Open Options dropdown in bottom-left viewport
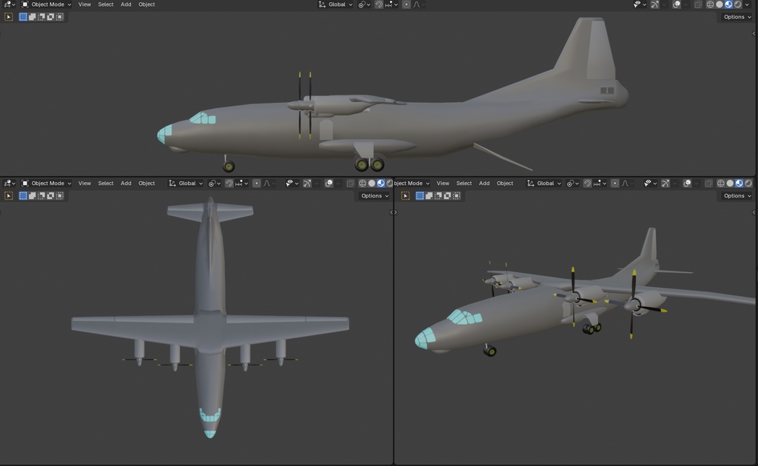This screenshot has width=758, height=466. (374, 195)
